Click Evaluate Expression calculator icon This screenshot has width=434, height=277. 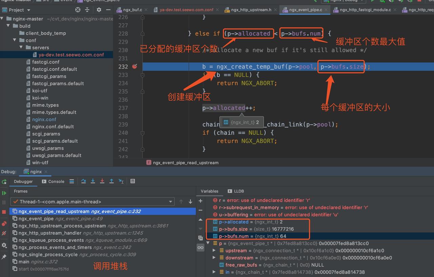pos(133,181)
